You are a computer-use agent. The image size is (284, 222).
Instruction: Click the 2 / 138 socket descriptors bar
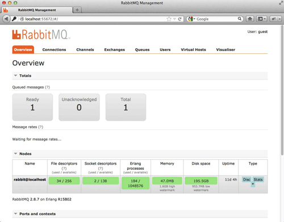[101, 181]
